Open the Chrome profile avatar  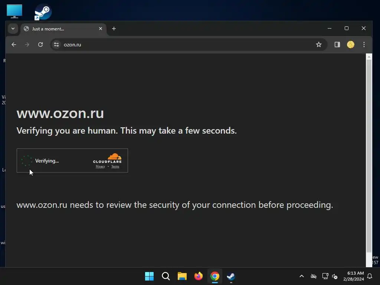point(351,45)
